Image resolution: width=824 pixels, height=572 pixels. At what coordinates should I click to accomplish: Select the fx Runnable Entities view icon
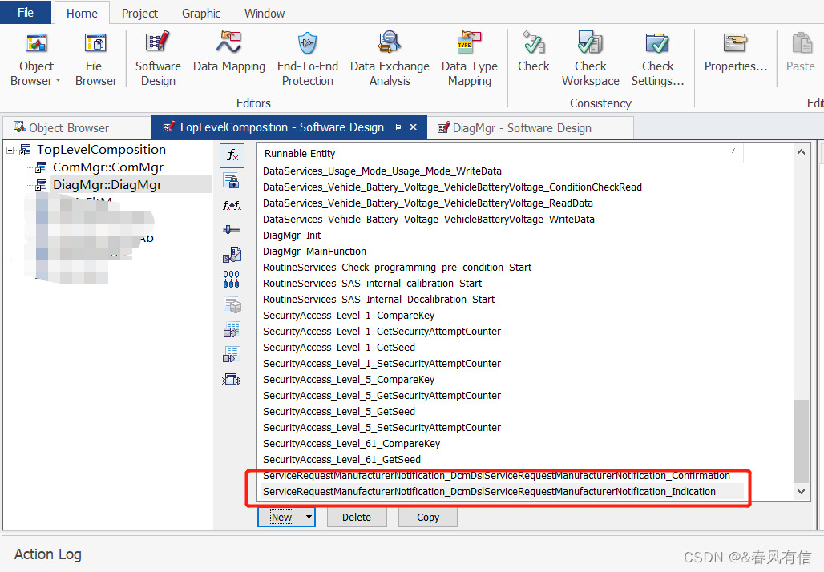tap(232, 155)
